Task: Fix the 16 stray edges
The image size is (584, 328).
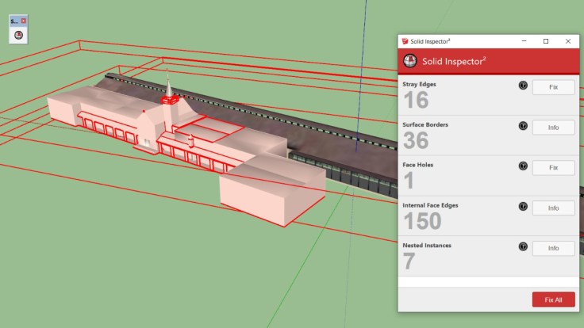Action: click(553, 87)
